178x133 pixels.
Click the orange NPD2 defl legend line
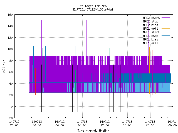tap(165, 28)
